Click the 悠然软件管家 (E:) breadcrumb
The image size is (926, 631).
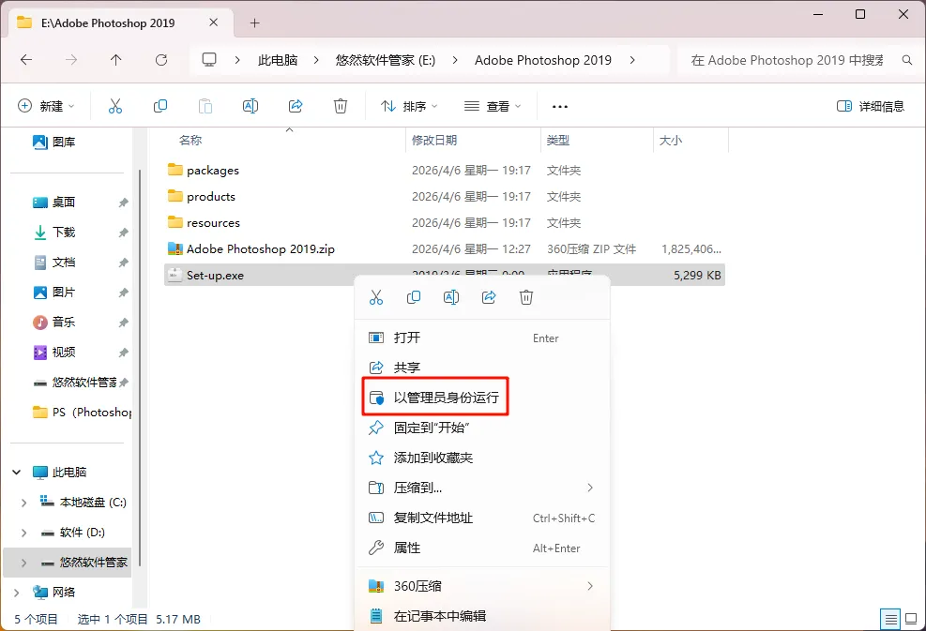pos(385,60)
